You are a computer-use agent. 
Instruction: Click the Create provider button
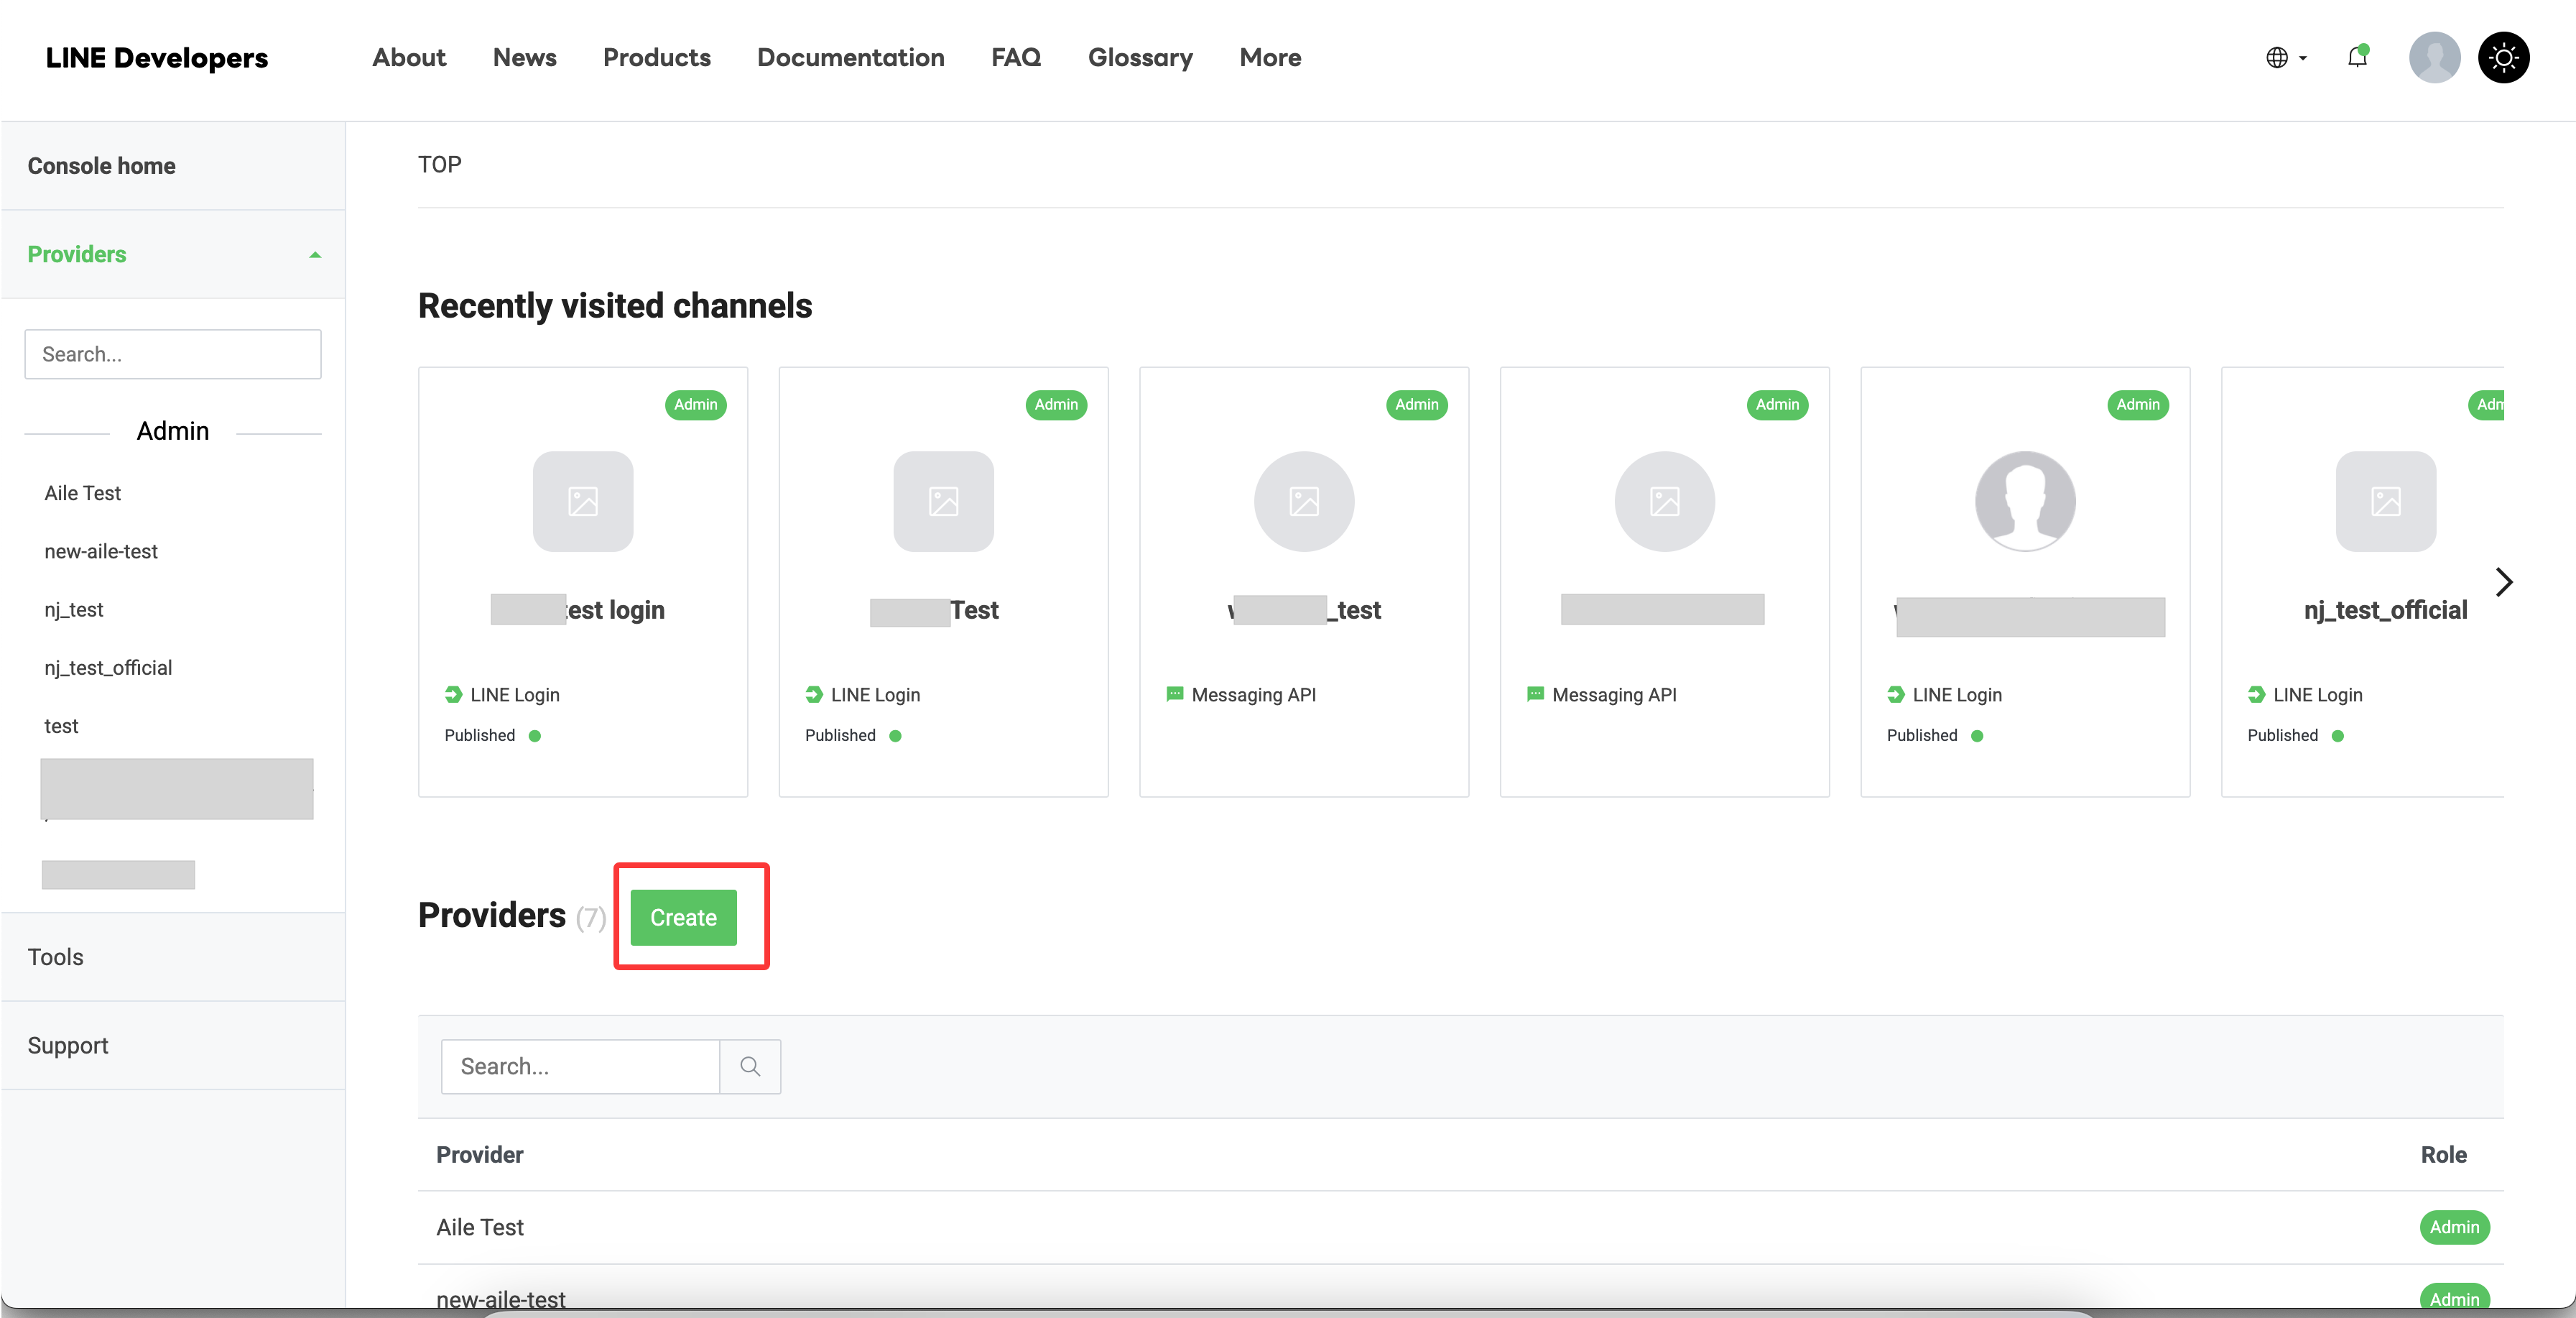683,917
